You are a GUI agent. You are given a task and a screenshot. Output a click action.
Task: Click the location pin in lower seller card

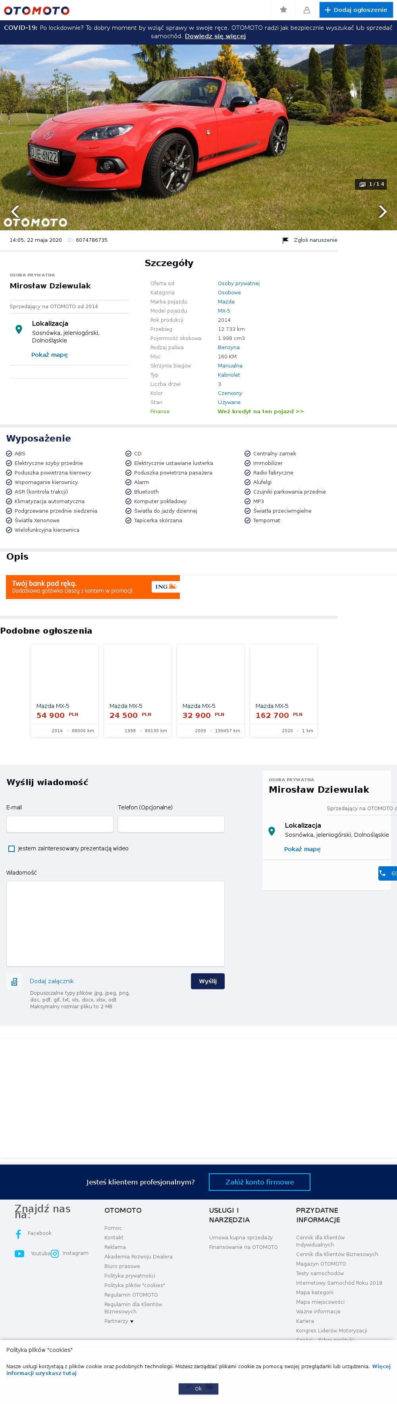pos(272,831)
